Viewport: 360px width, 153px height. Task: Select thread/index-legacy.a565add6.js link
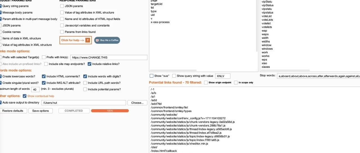(x=191, y=129)
